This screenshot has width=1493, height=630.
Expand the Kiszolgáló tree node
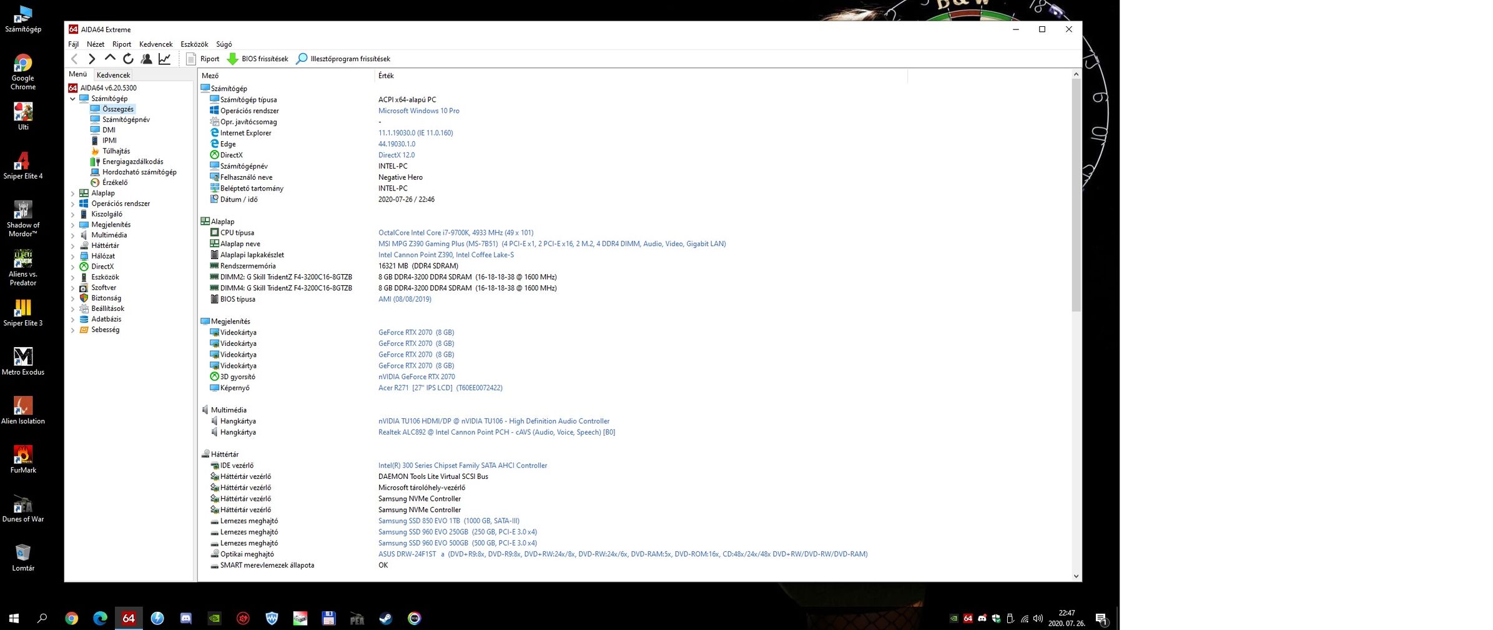point(72,215)
